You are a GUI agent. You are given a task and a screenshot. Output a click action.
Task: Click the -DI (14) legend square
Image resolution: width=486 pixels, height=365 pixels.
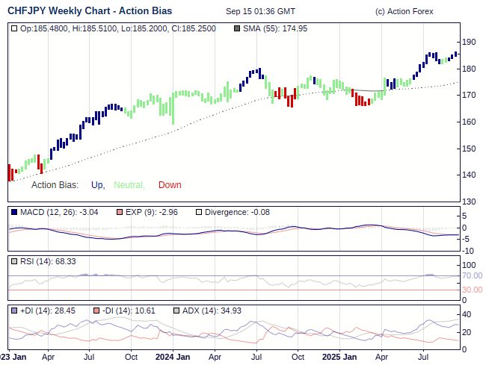96,311
